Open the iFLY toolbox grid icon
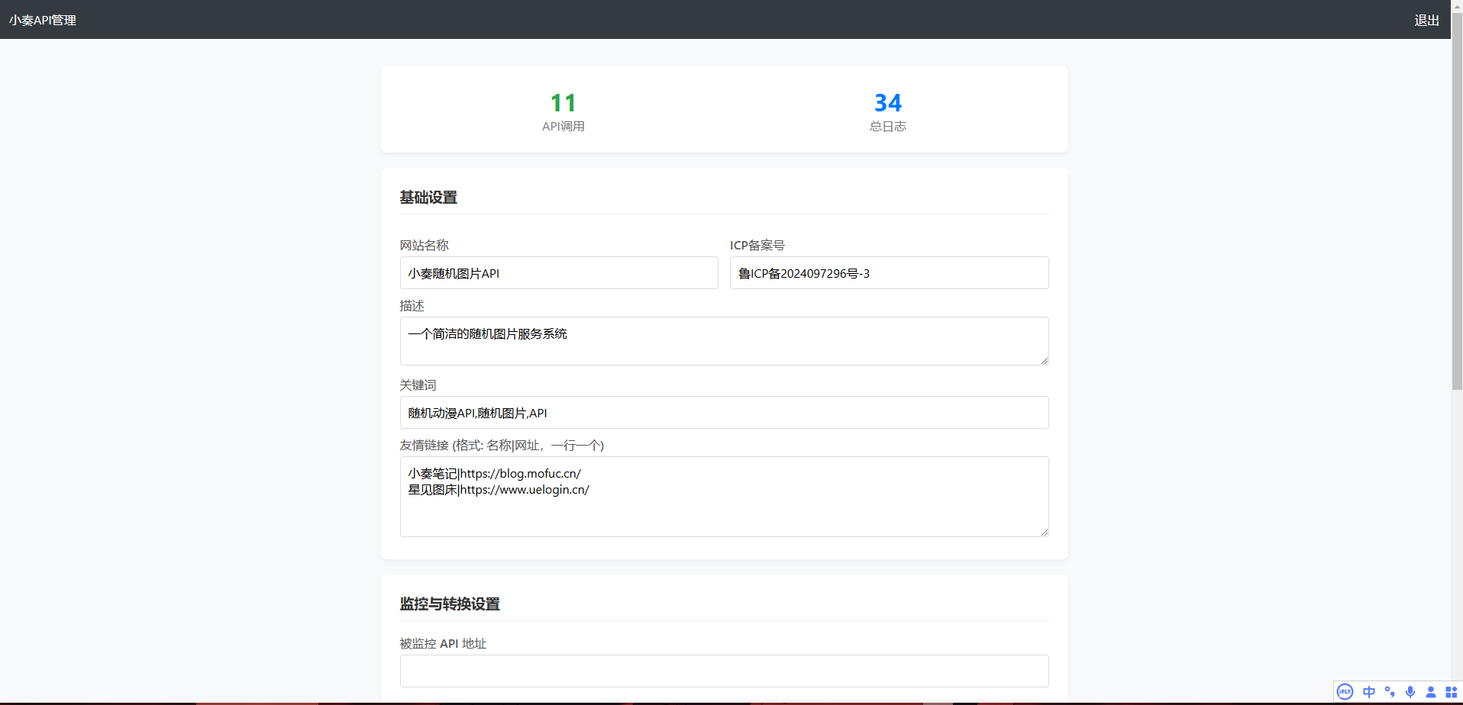The image size is (1463, 705). tap(1451, 692)
